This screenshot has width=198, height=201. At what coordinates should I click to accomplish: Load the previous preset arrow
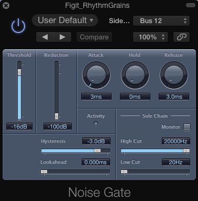pyautogui.click(x=45, y=37)
